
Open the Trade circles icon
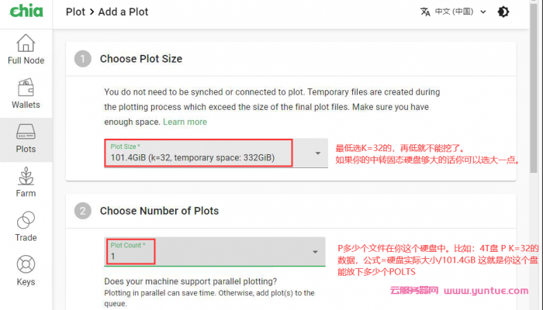click(26, 220)
